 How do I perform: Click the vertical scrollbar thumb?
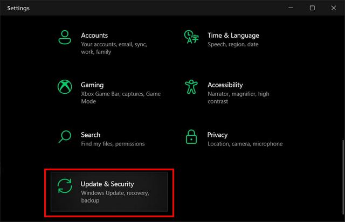[343, 177]
